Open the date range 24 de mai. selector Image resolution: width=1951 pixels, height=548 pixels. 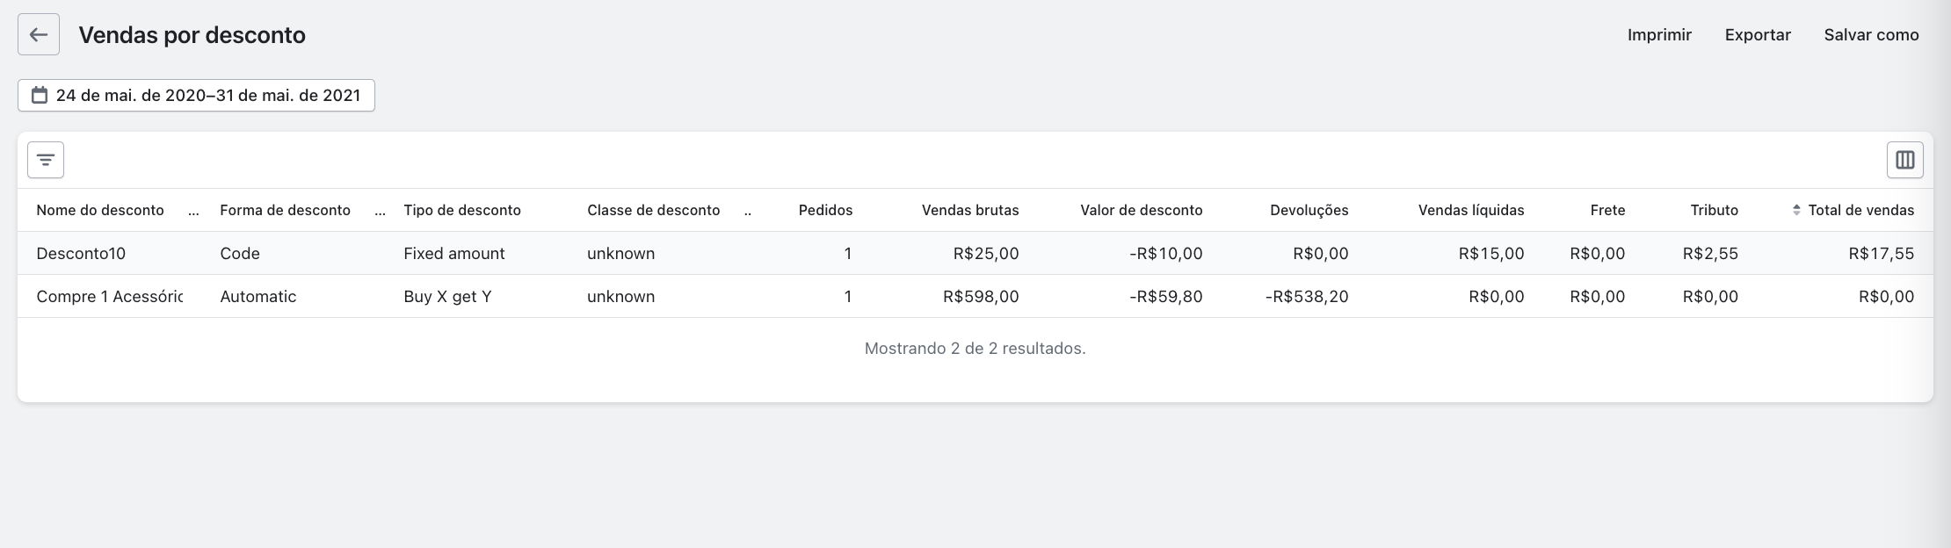click(x=207, y=95)
